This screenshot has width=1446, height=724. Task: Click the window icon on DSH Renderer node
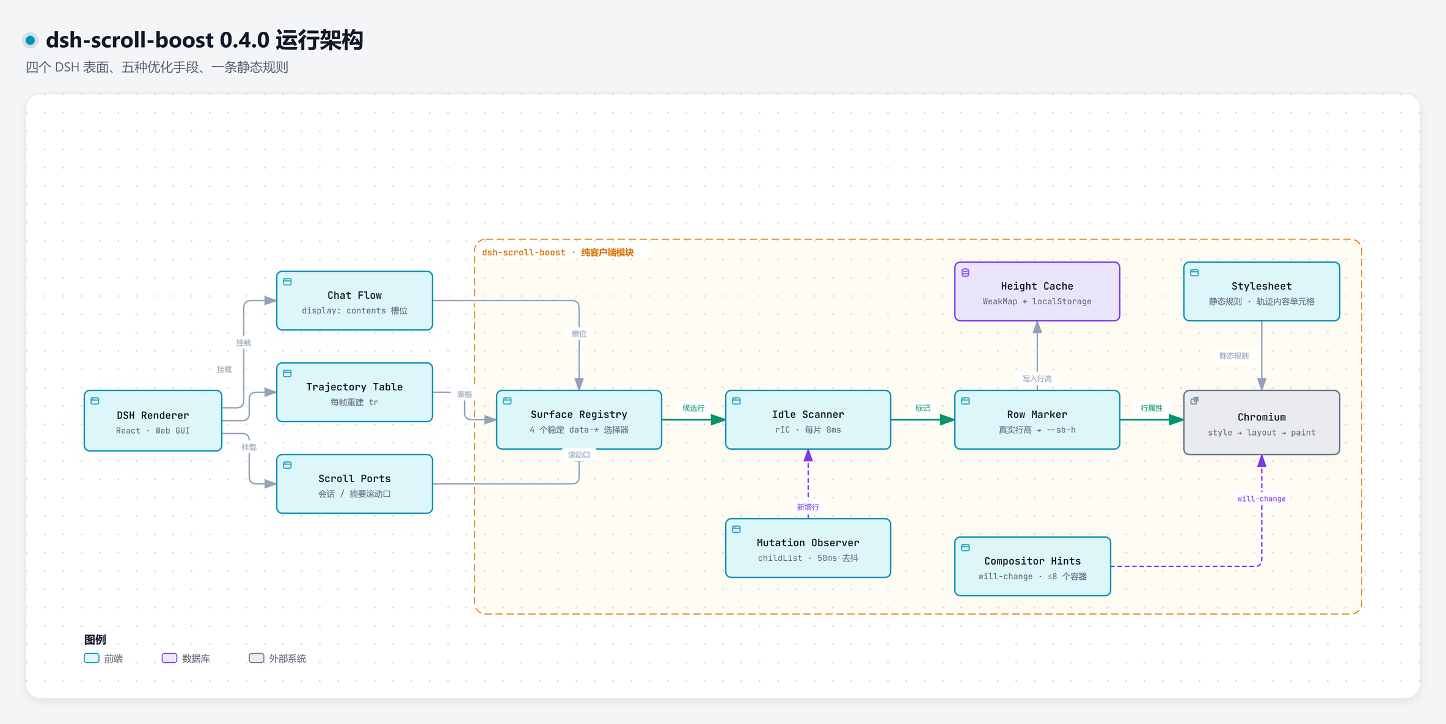click(95, 401)
